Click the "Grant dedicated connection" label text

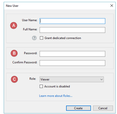(63, 38)
